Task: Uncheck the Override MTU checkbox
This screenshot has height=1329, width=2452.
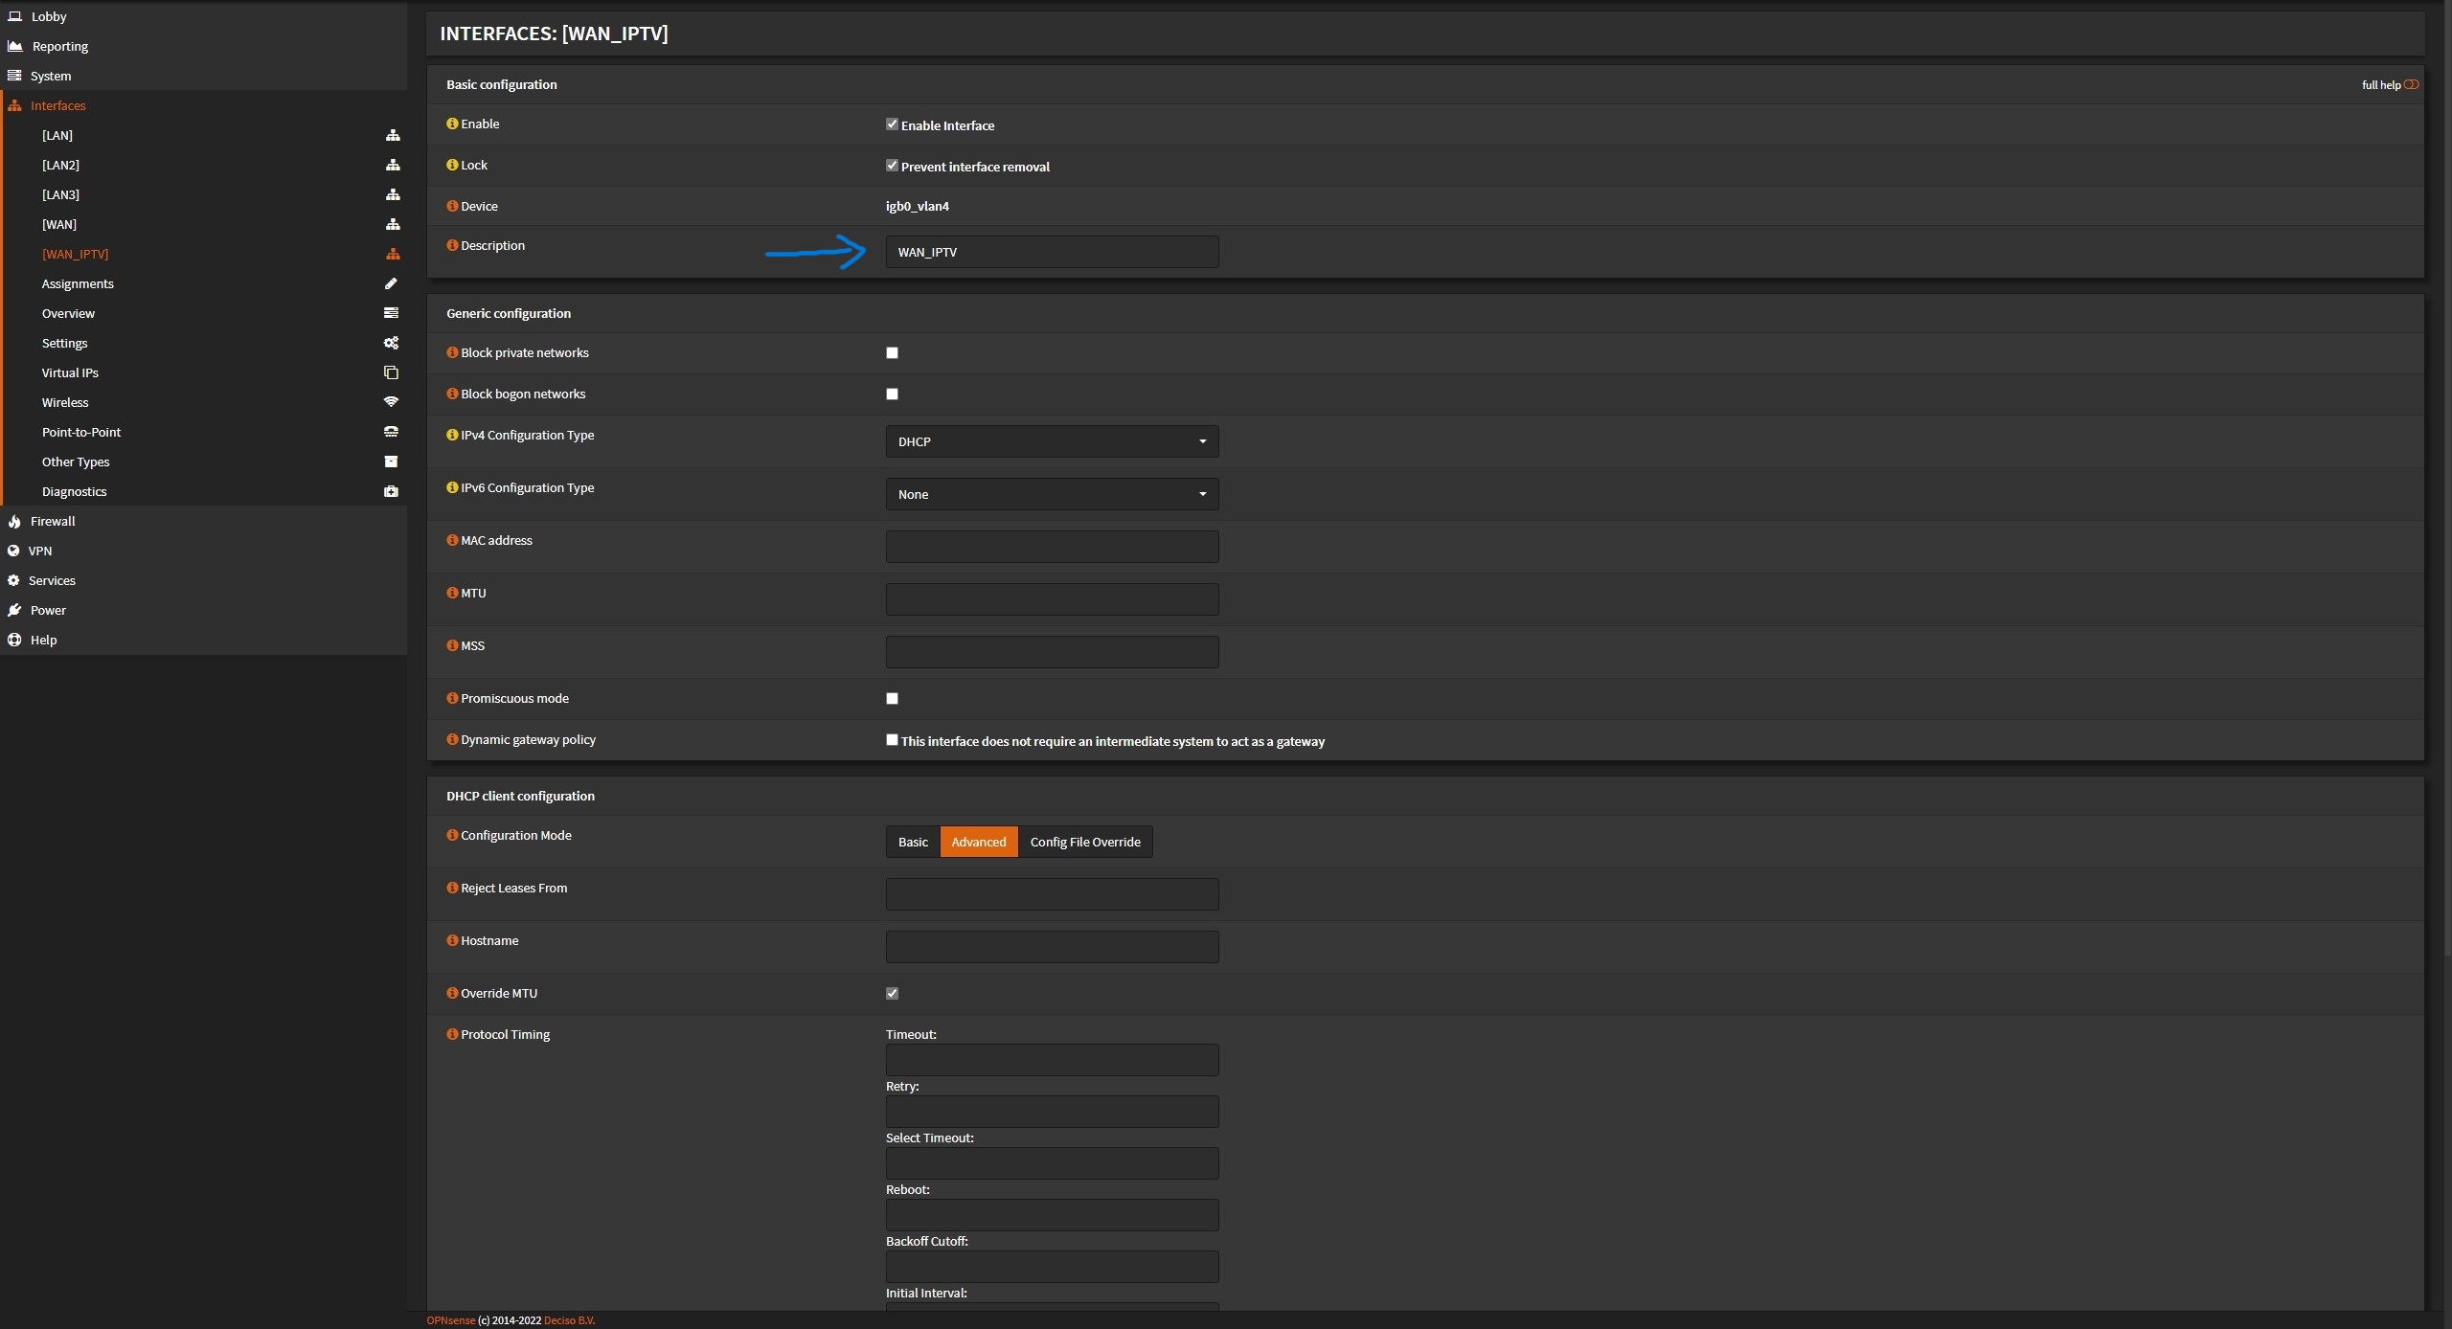Action: point(892,993)
